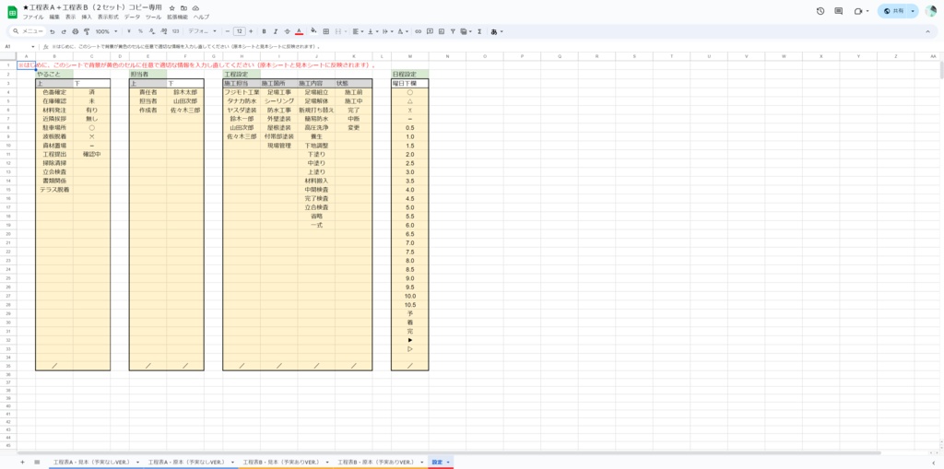Viewport: 944px width, 469px height.
Task: Open text wrapping dropdown
Action: 387,31
